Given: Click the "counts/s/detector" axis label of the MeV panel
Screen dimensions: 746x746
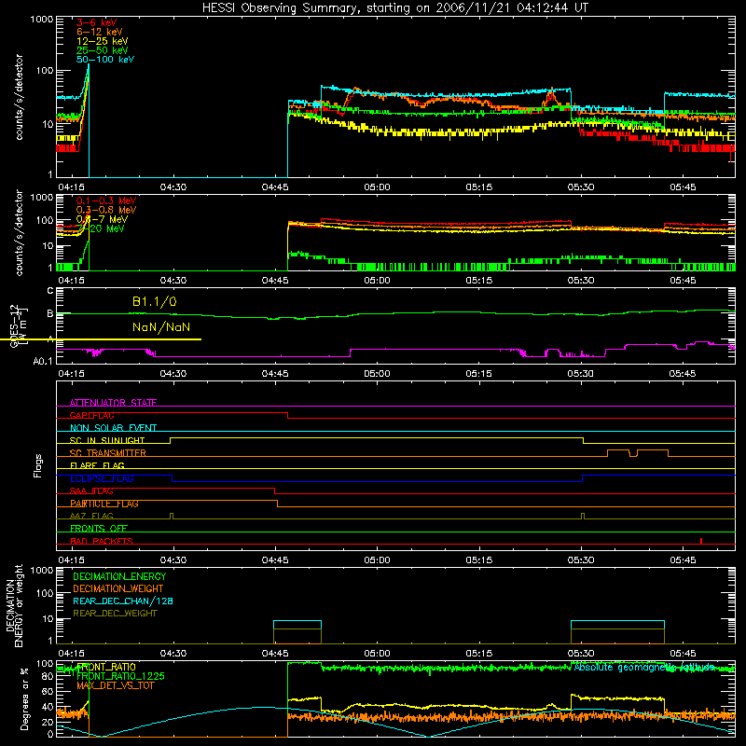Looking at the screenshot, I should (x=19, y=232).
